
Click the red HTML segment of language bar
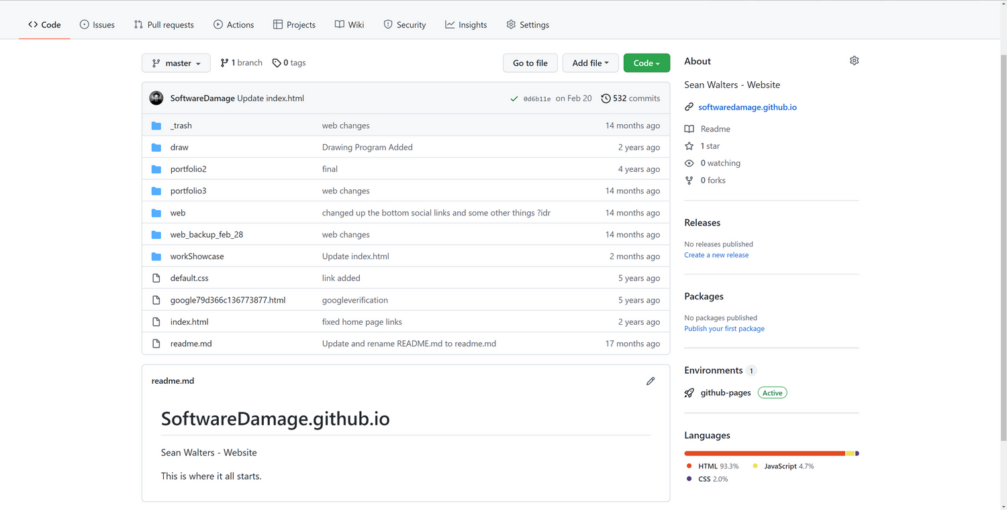click(765, 454)
